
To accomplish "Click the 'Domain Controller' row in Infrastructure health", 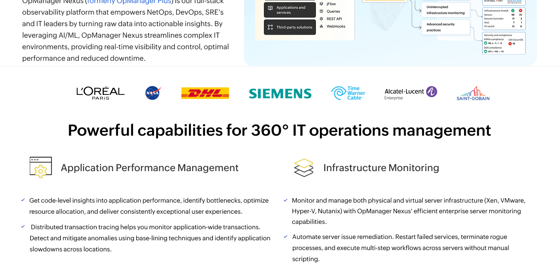I will click(504, 19).
